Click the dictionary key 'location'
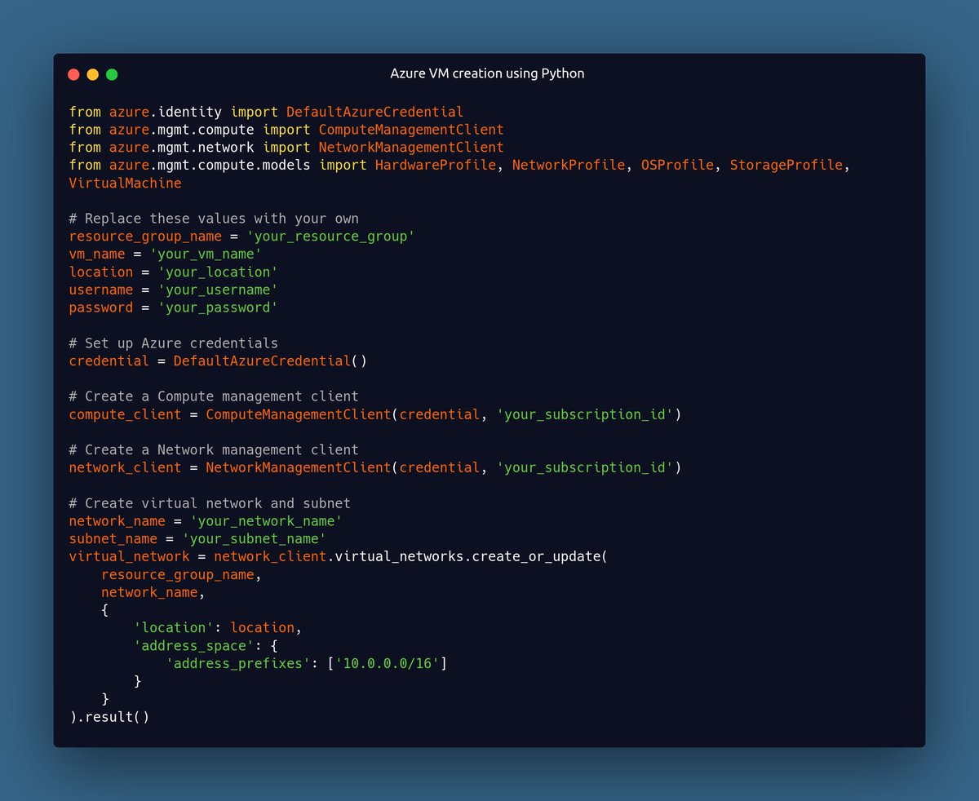This screenshot has width=979, height=801. 174,628
